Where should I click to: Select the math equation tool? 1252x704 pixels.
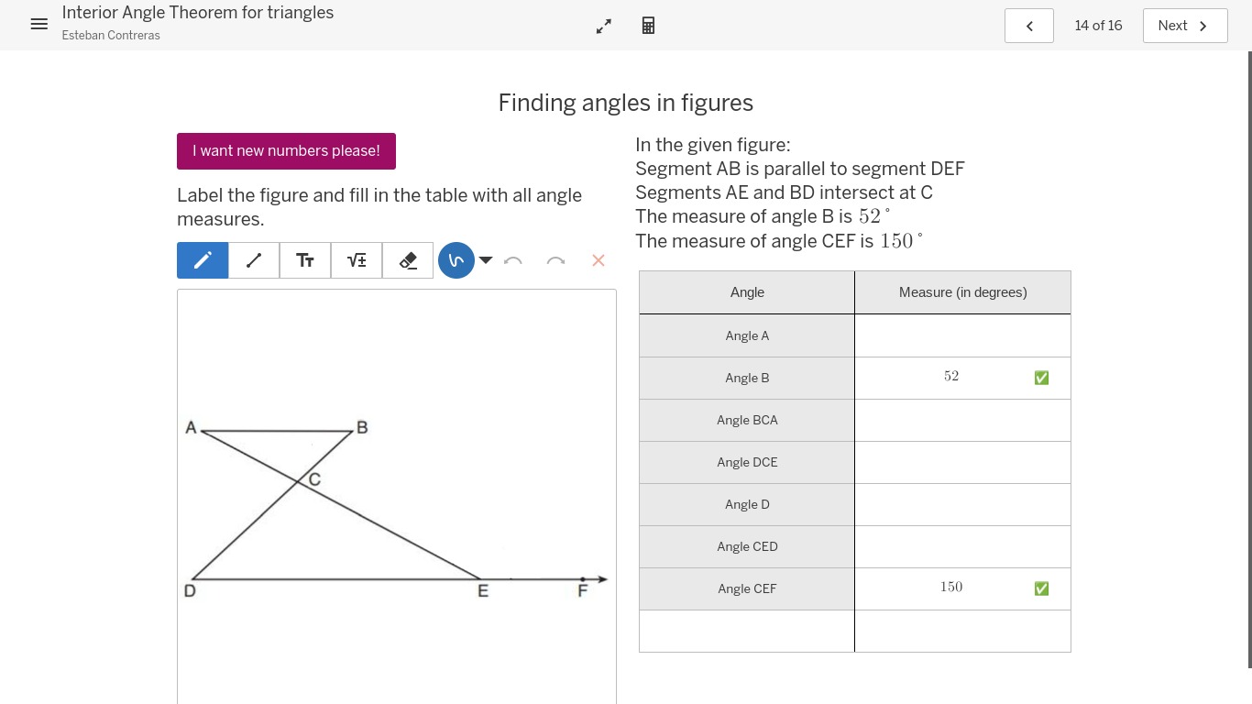pos(357,260)
